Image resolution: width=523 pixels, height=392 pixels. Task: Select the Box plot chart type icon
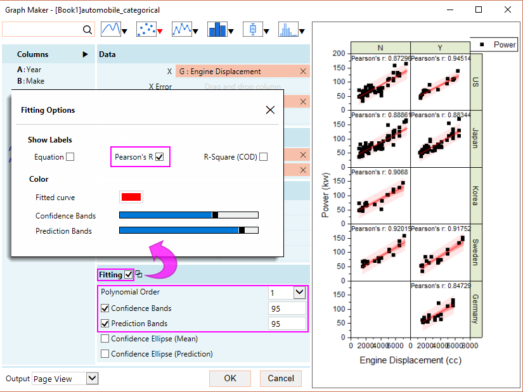coord(252,28)
